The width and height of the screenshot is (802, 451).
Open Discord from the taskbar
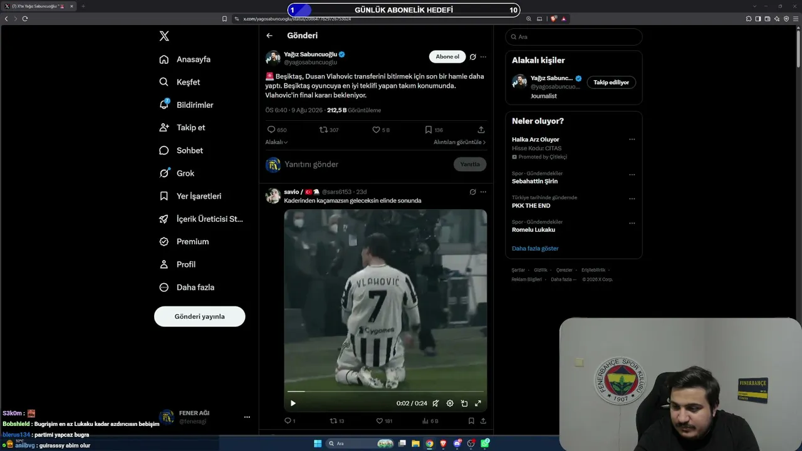pyautogui.click(x=457, y=443)
